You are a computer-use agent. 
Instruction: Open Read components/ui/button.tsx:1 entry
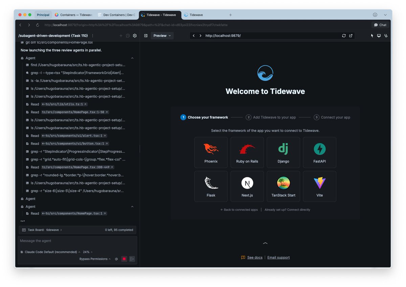click(x=67, y=143)
